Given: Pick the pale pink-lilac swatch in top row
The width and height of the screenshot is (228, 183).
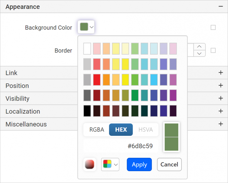Looking at the screenshot, I should click(173, 49).
